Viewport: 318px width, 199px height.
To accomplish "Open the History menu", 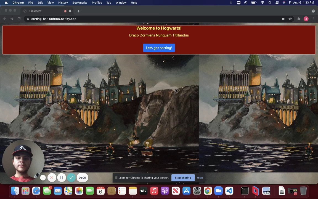I will click(x=63, y=3).
